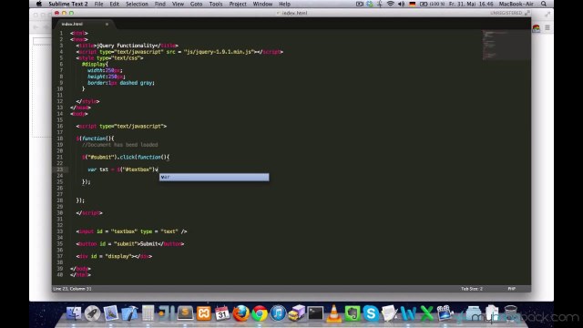Open Evernote elephant icon in dock
This screenshot has height=328, width=583.
point(353,313)
